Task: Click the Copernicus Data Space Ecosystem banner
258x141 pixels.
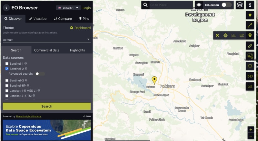Action: 47,130
